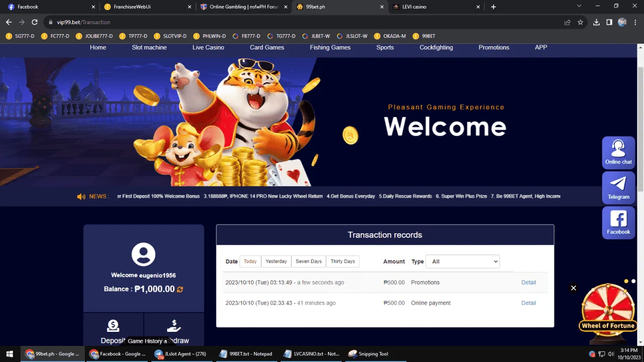Image resolution: width=644 pixels, height=362 pixels.
Task: Open the Live Casino menu
Action: 208,47
